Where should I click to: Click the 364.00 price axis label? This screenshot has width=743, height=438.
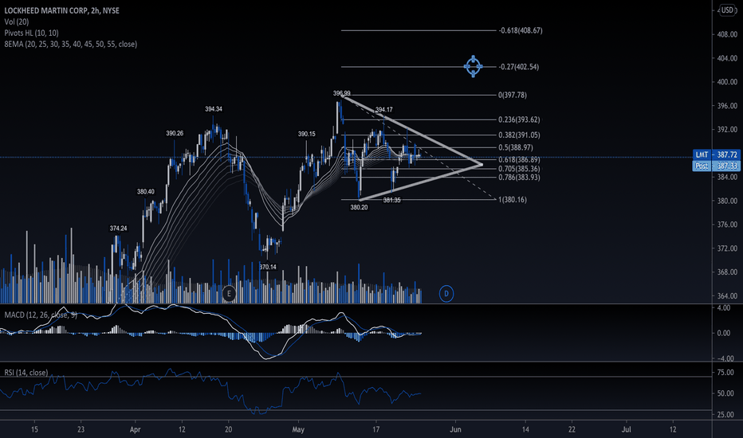[x=727, y=296]
